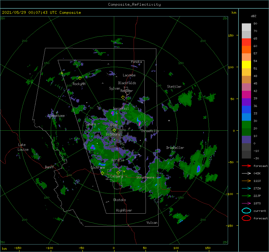The width and height of the screenshot is (269, 252).
Task: Select the 42 dBZ magenta color swatch
Action: [246, 94]
